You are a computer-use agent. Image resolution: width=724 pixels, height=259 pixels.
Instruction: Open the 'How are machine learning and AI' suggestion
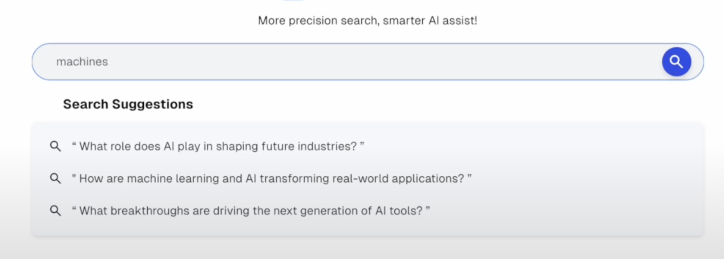pos(271,178)
